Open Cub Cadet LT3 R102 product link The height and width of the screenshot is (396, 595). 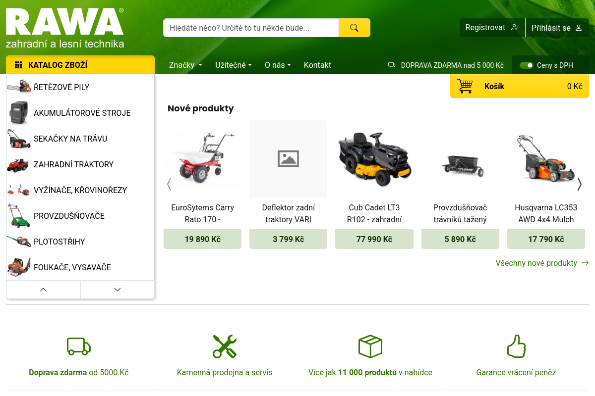point(374,213)
